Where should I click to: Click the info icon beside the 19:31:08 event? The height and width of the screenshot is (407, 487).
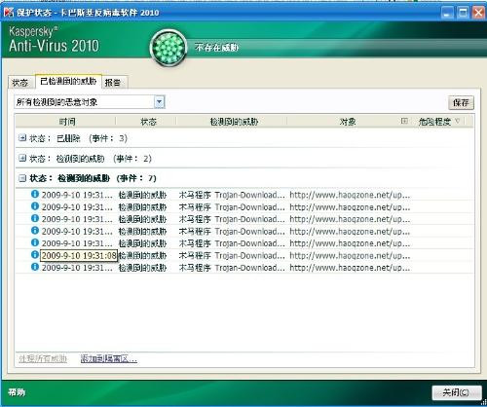click(35, 255)
